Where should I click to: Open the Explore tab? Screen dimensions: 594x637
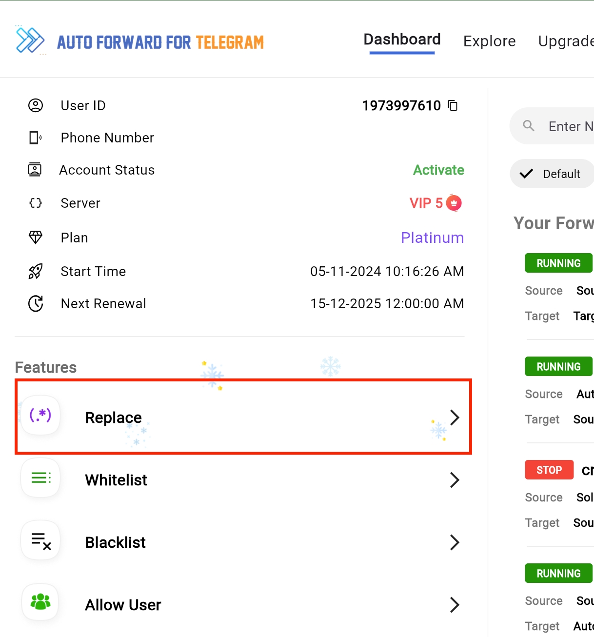pyautogui.click(x=489, y=41)
